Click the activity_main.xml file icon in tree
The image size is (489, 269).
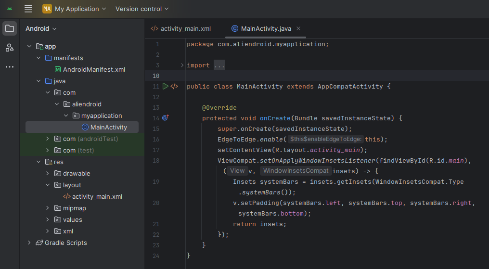tap(67, 197)
